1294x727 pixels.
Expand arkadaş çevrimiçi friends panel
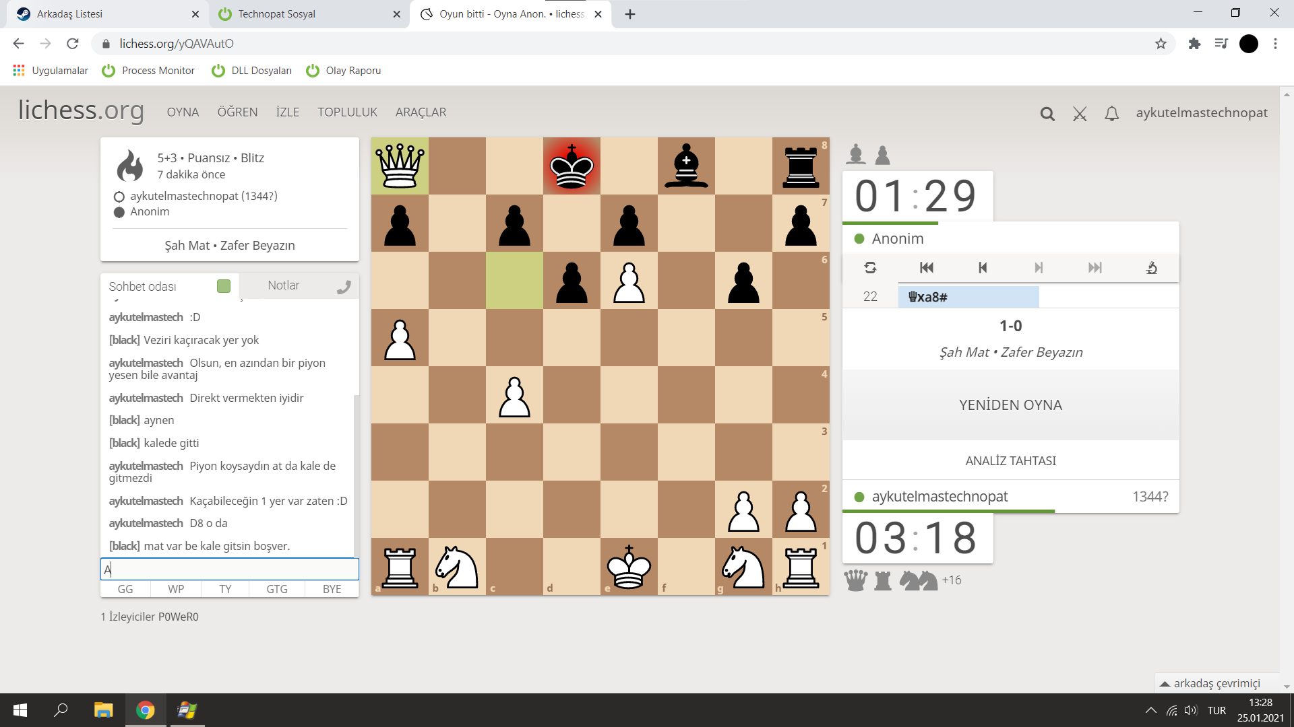(1216, 683)
